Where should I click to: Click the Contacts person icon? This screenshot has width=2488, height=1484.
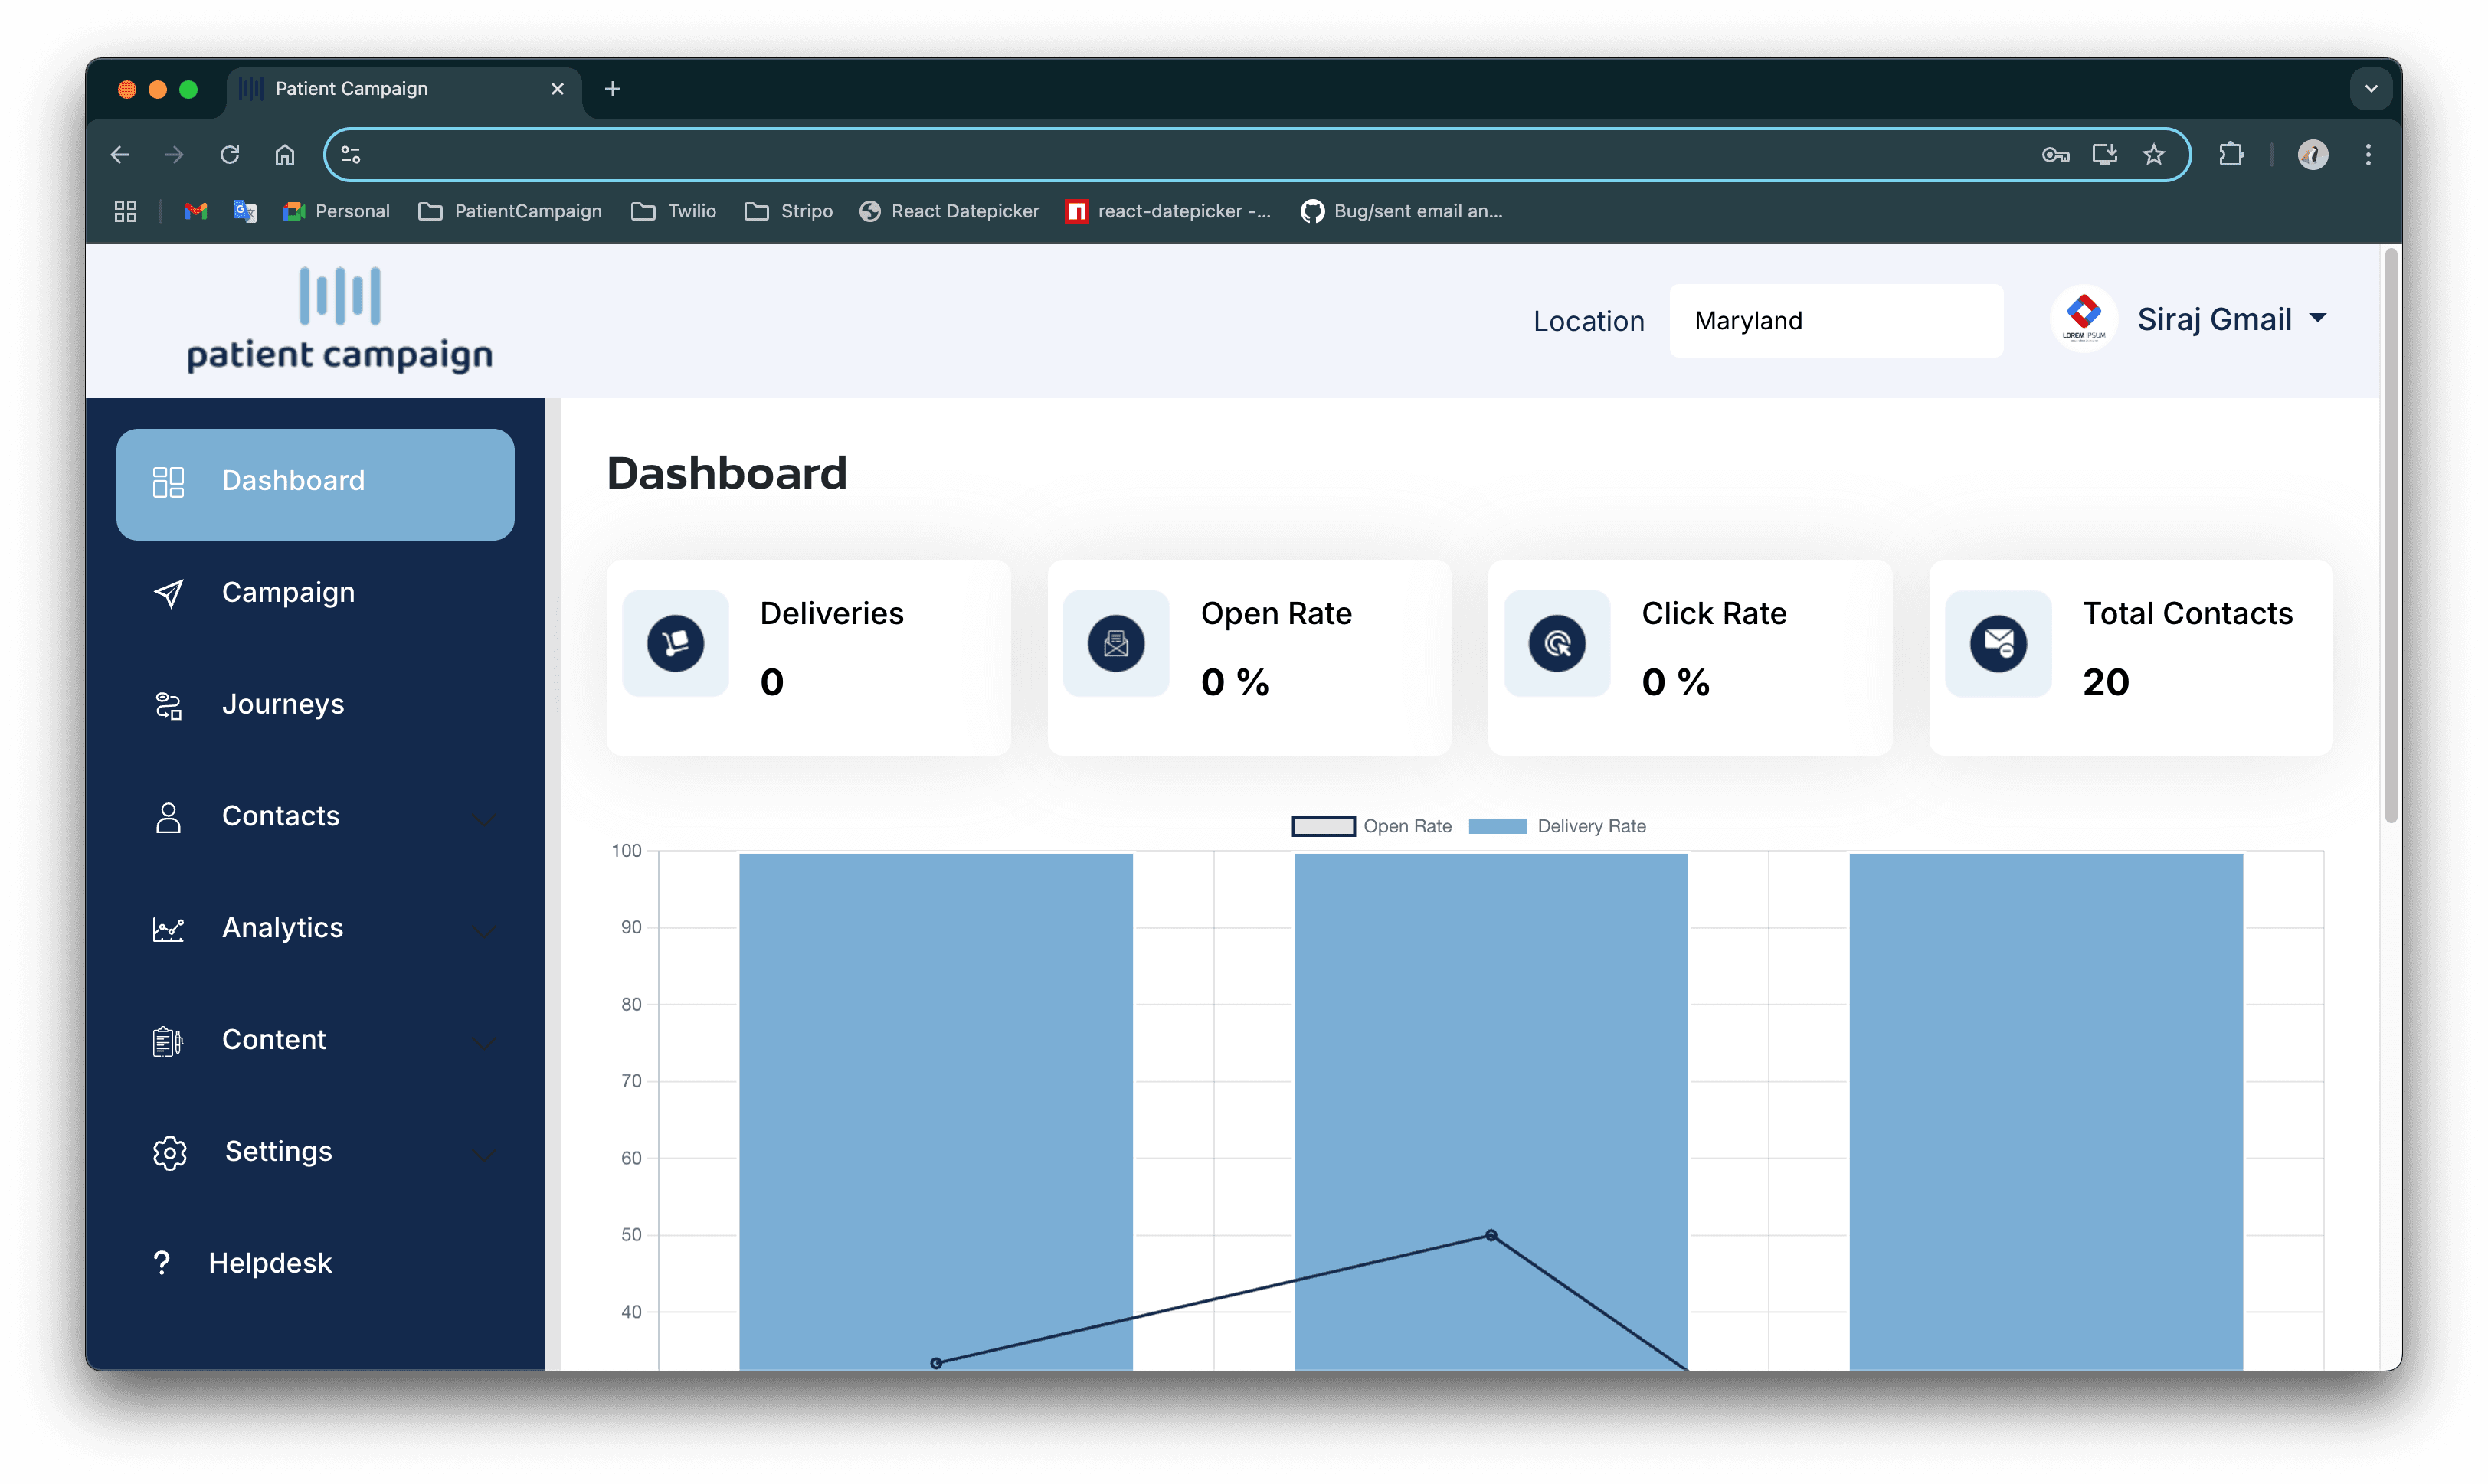(168, 818)
